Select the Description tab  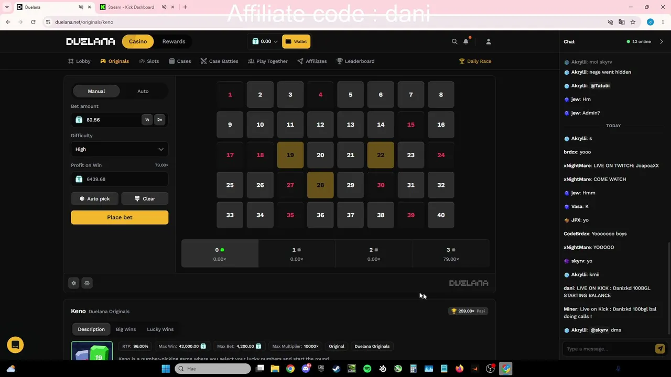click(91, 329)
